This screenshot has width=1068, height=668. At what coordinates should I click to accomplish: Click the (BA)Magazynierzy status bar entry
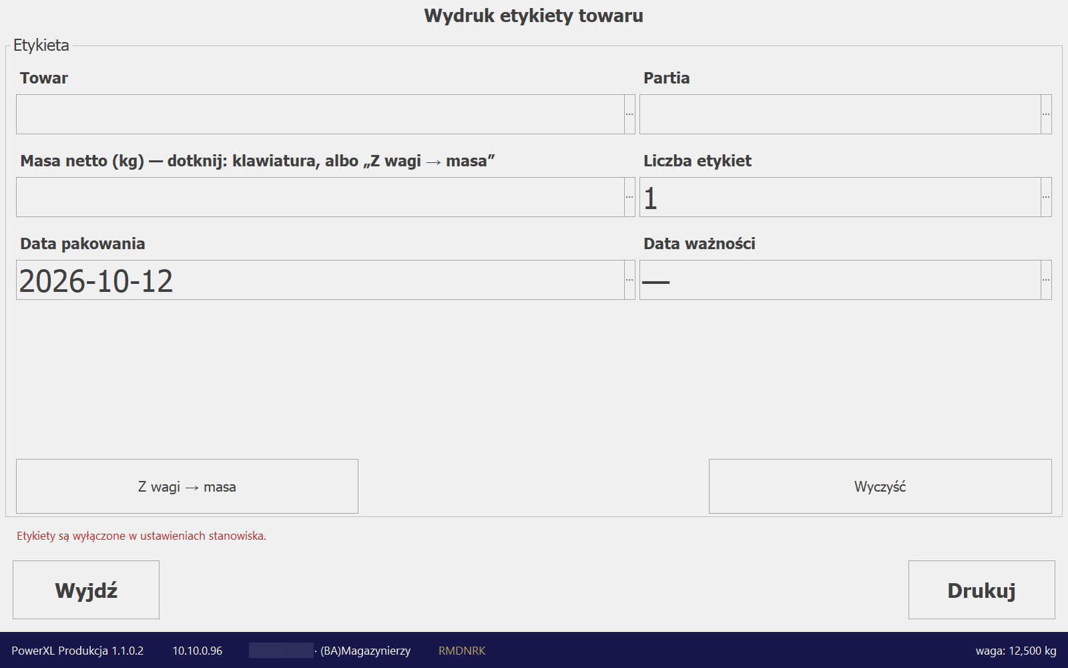click(x=365, y=651)
